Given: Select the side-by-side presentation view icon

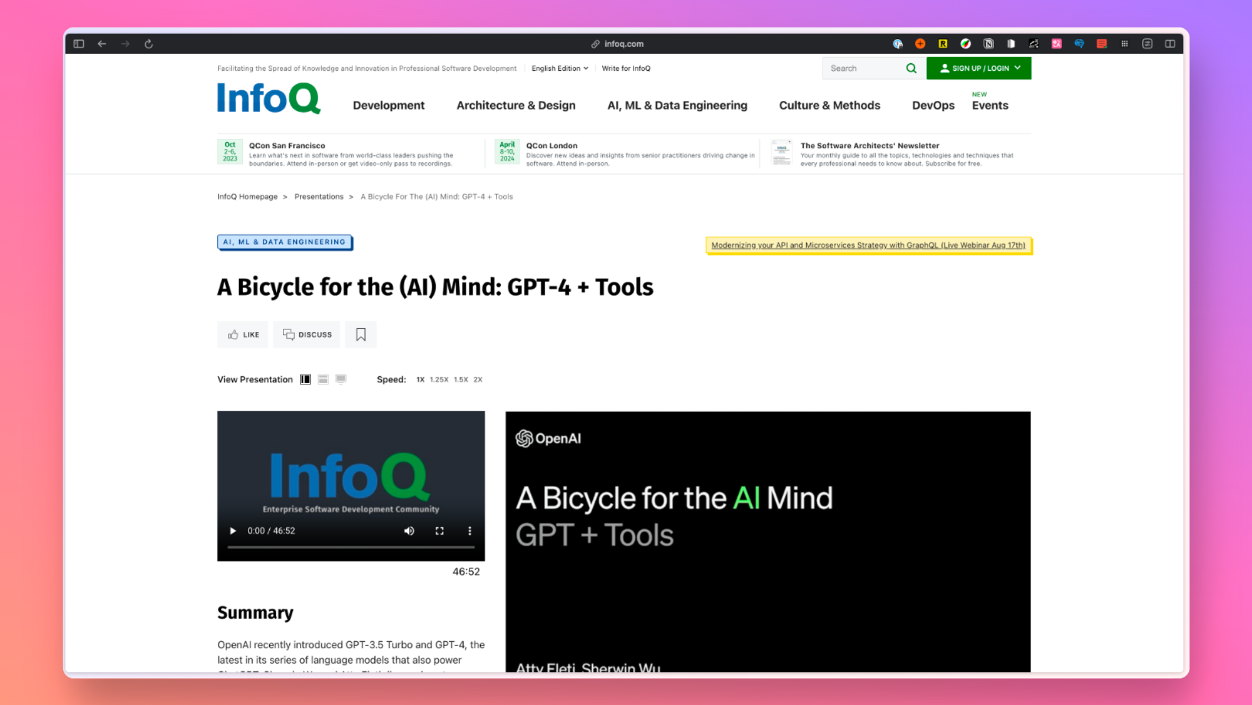Looking at the screenshot, I should (x=305, y=379).
